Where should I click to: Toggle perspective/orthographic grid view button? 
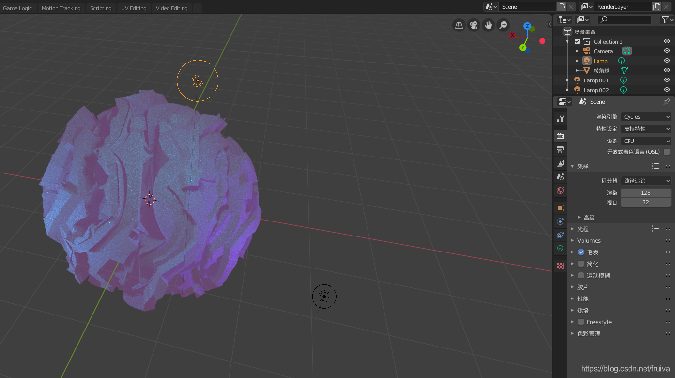[459, 25]
